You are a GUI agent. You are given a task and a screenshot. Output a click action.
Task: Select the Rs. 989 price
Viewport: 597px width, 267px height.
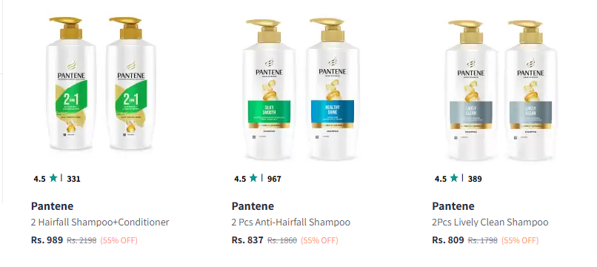click(x=47, y=240)
